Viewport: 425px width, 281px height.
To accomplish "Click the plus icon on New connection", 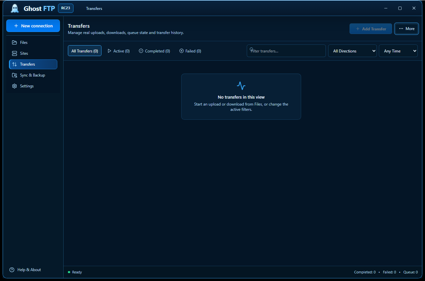I will coord(16,26).
